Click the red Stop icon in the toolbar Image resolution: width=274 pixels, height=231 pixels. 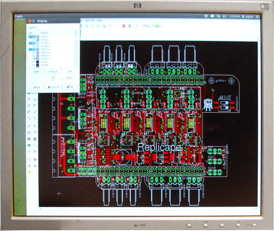124,26
